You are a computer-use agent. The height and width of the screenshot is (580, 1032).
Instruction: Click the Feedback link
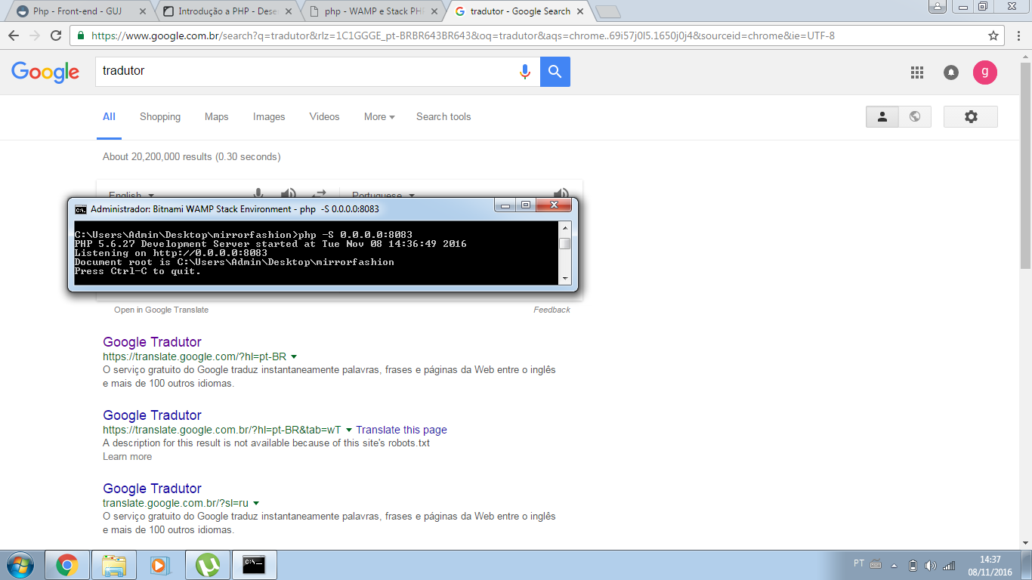click(552, 310)
